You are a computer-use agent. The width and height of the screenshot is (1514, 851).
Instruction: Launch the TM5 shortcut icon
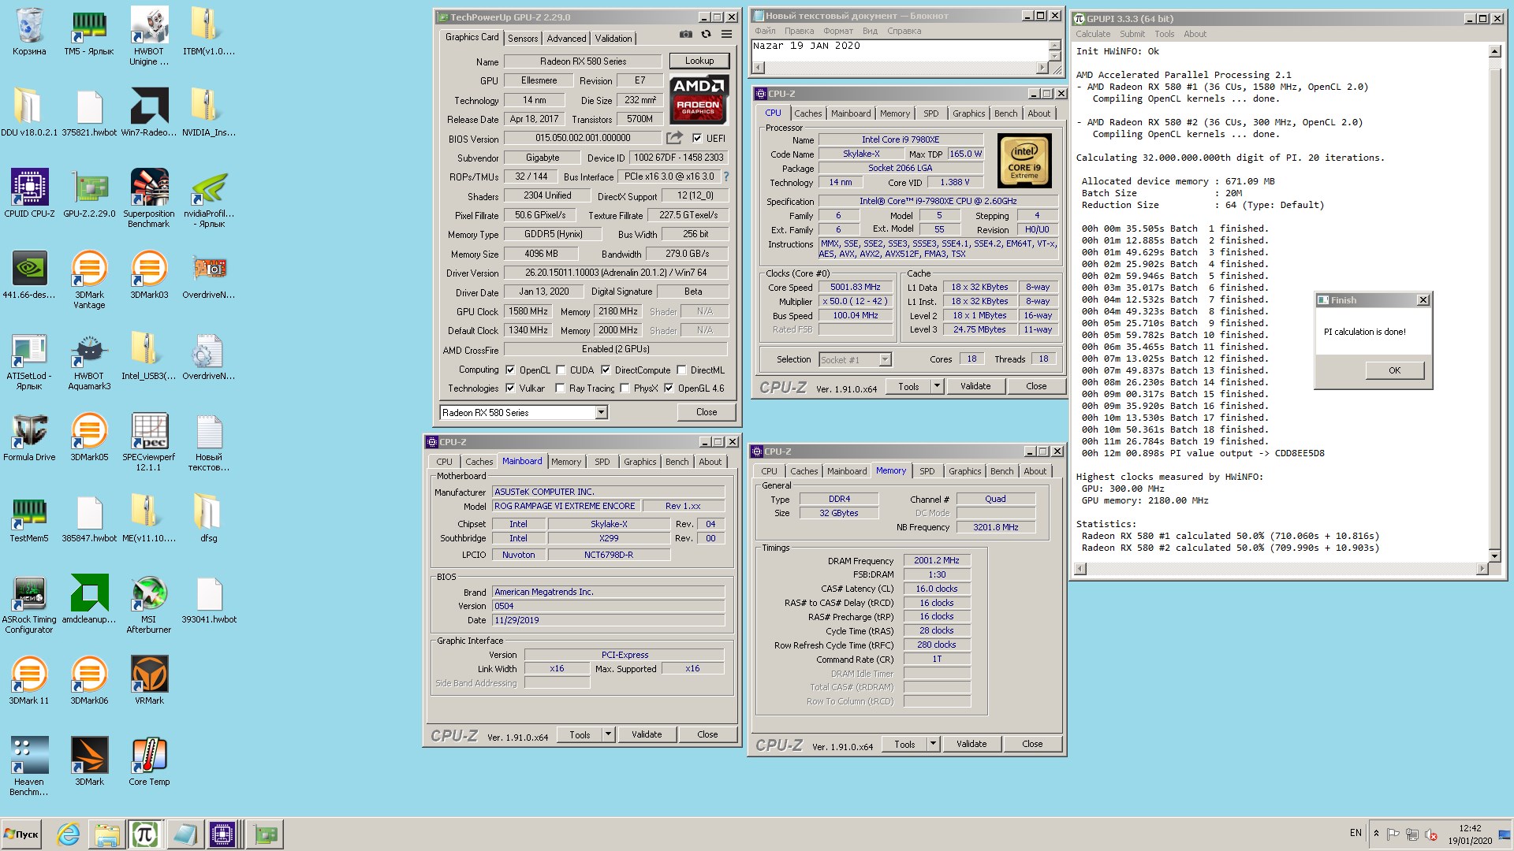click(89, 32)
